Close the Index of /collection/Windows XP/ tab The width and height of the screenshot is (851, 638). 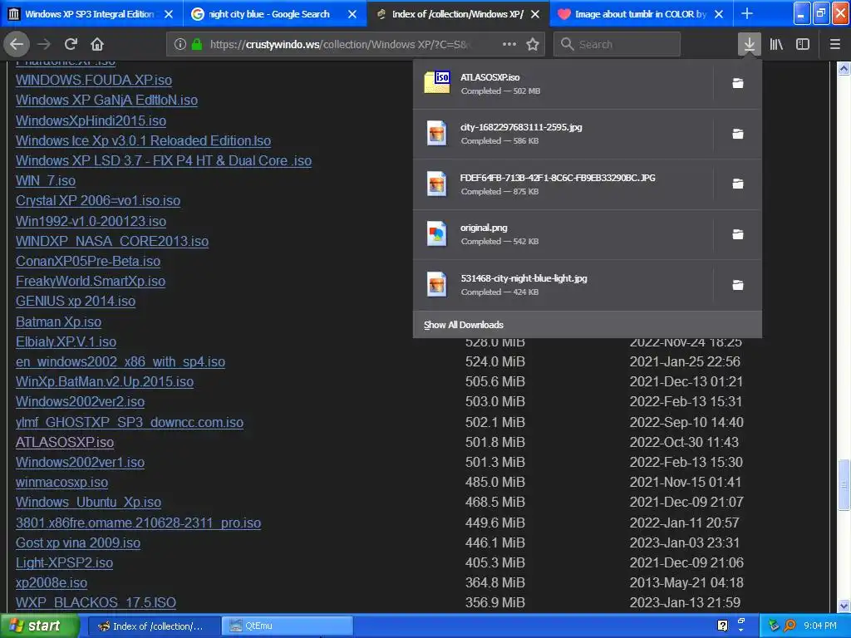click(x=535, y=14)
